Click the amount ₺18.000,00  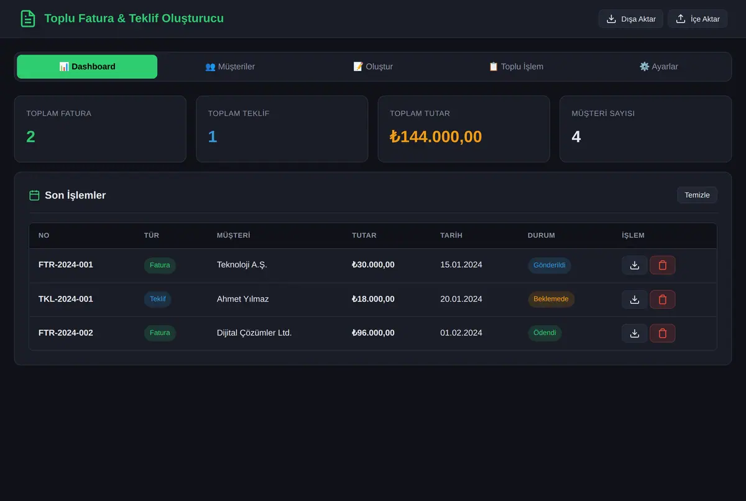tap(373, 299)
